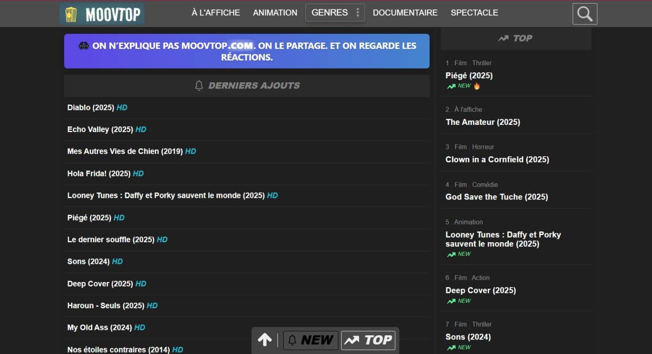This screenshot has width=652, height=354.
Task: Open Echo Valley (2025) link
Action: tap(100, 130)
